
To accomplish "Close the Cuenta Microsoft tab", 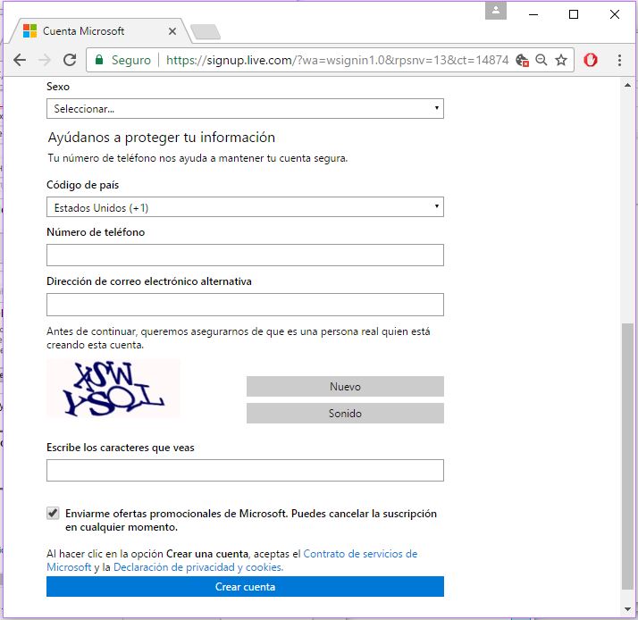I will click(x=172, y=31).
